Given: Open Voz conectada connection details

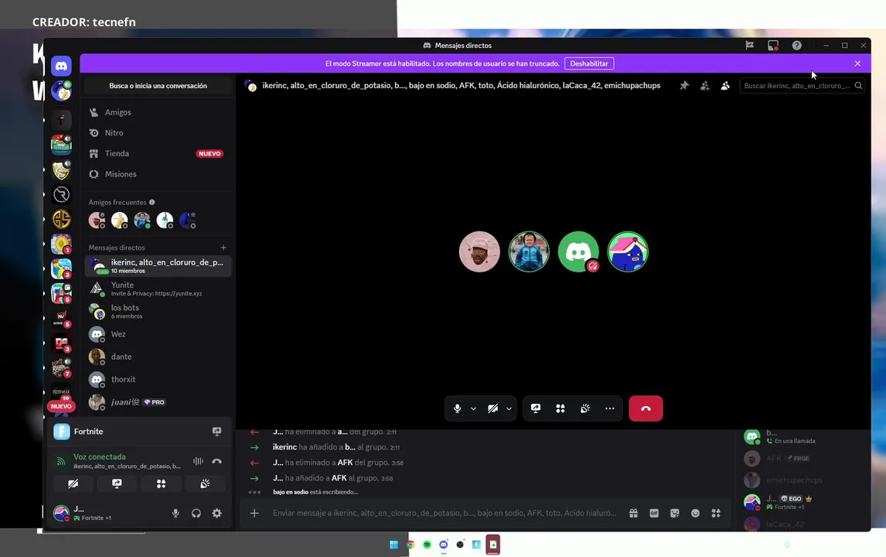Looking at the screenshot, I should coord(100,457).
